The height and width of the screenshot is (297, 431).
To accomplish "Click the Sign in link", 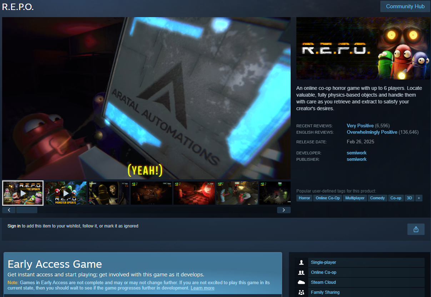I will pos(14,226).
